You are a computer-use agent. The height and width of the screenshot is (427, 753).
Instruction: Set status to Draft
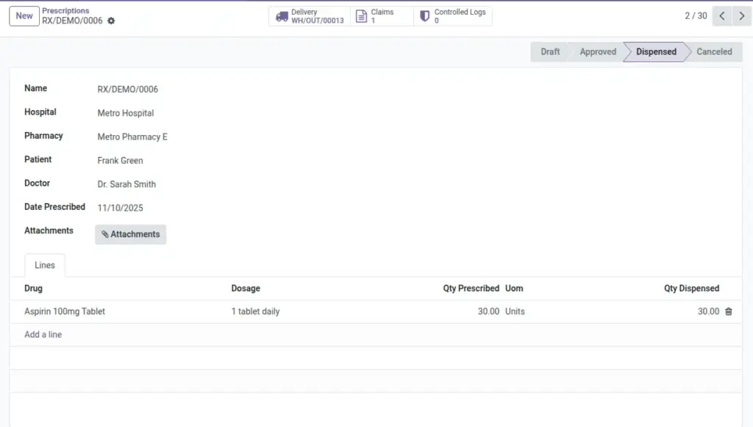point(550,52)
